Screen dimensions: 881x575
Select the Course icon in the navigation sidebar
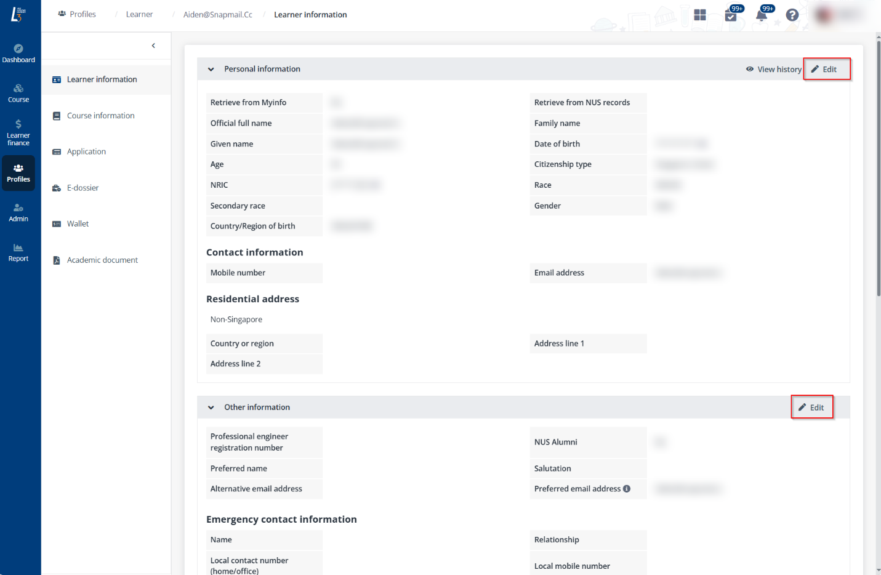click(18, 92)
